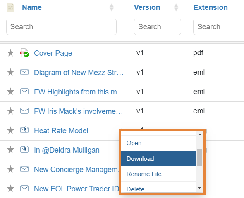Star the FW Iris Mack's involvement email

click(x=10, y=111)
